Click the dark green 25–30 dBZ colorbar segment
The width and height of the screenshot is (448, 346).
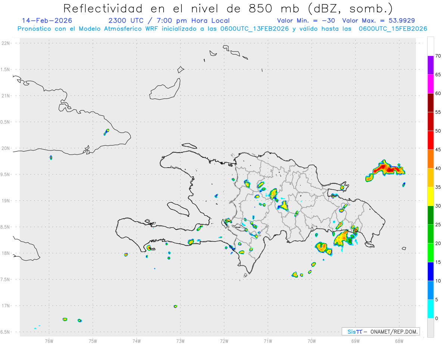[x=430, y=215]
